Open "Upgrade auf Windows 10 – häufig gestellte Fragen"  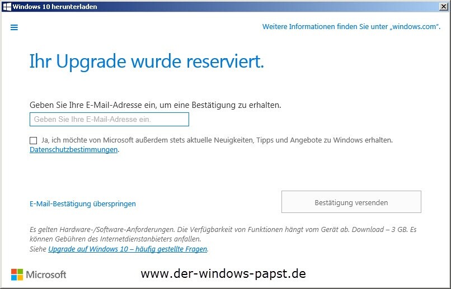[x=128, y=249]
